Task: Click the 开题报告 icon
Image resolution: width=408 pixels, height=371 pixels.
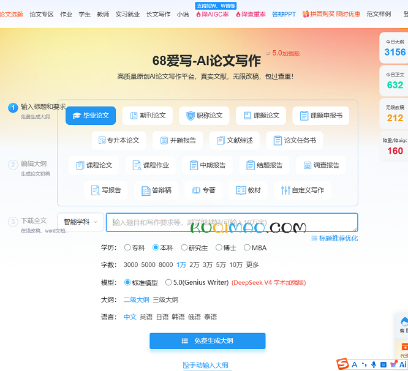Action: pyautogui.click(x=164, y=140)
